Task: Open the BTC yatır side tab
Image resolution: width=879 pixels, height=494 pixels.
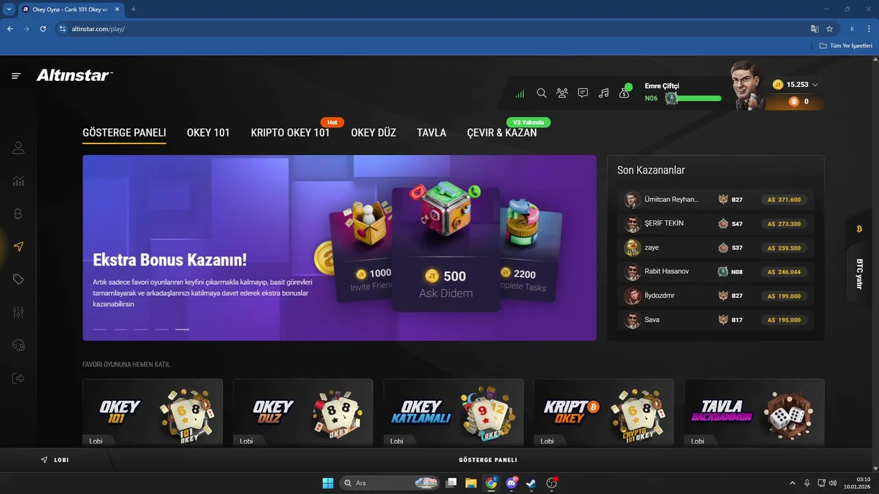Action: (859, 274)
